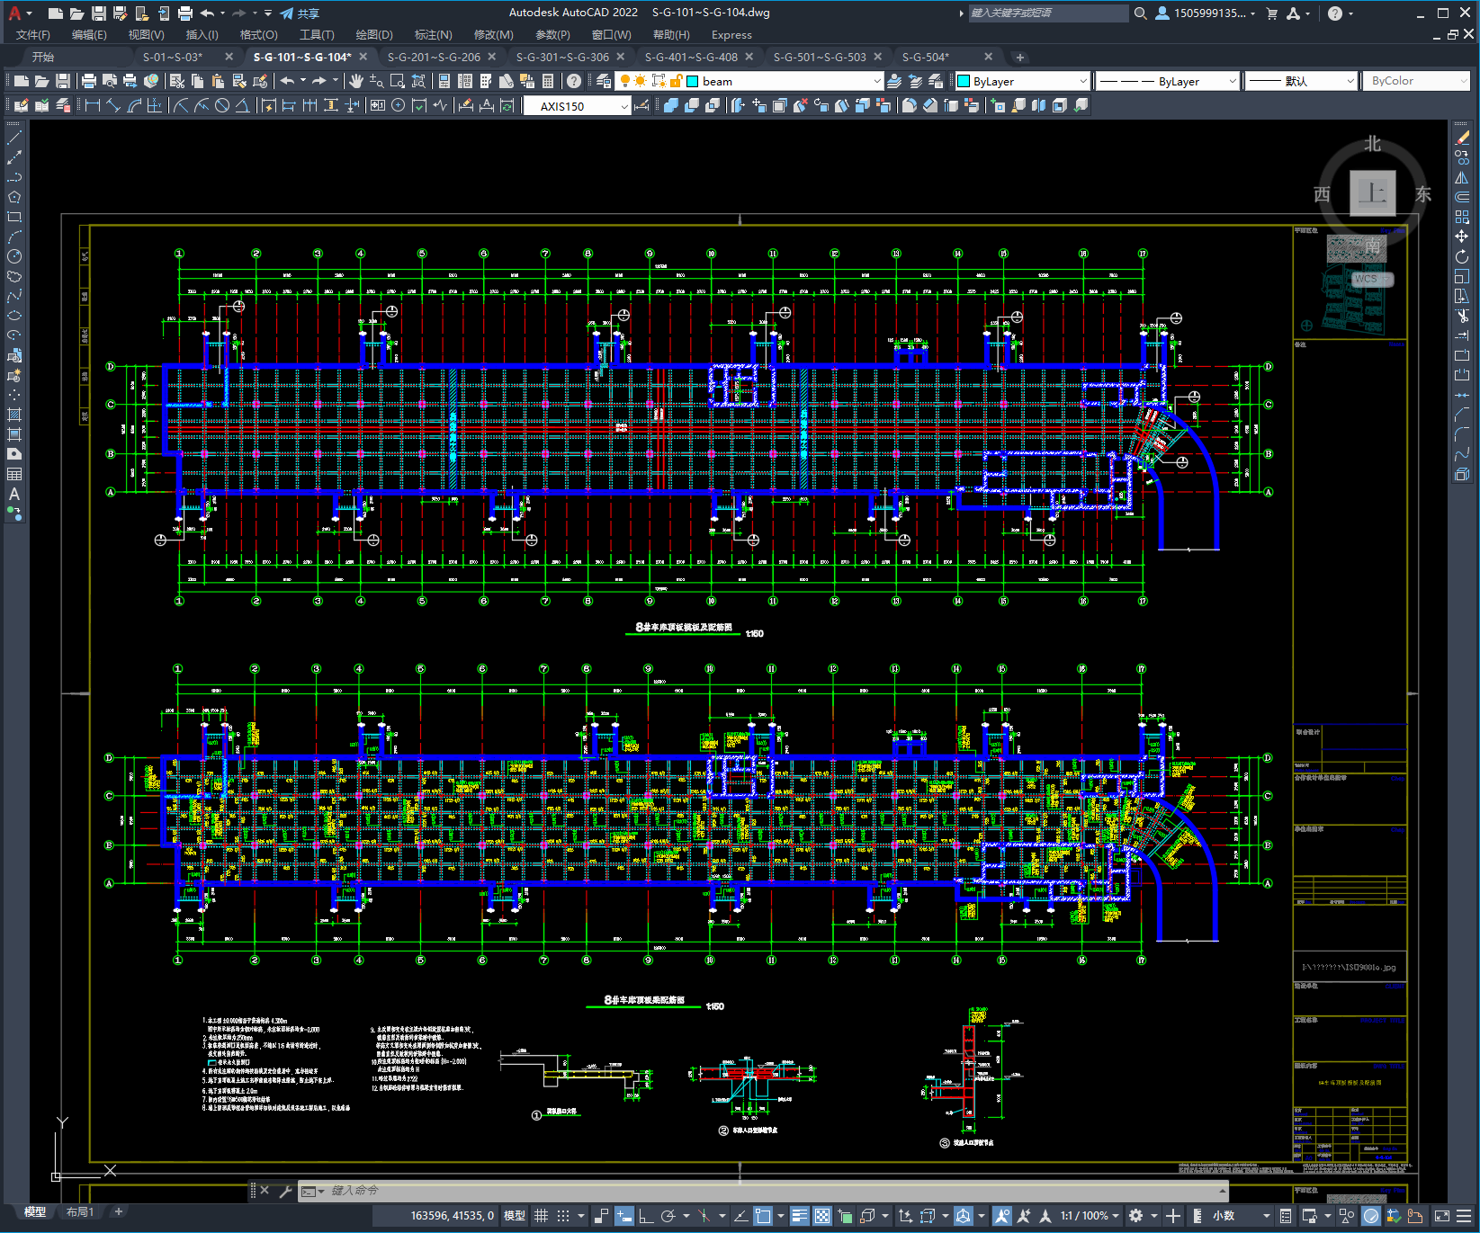Screen dimensions: 1480x1233
Task: Switch to the 布局1 layout tab
Action: 80,1212
